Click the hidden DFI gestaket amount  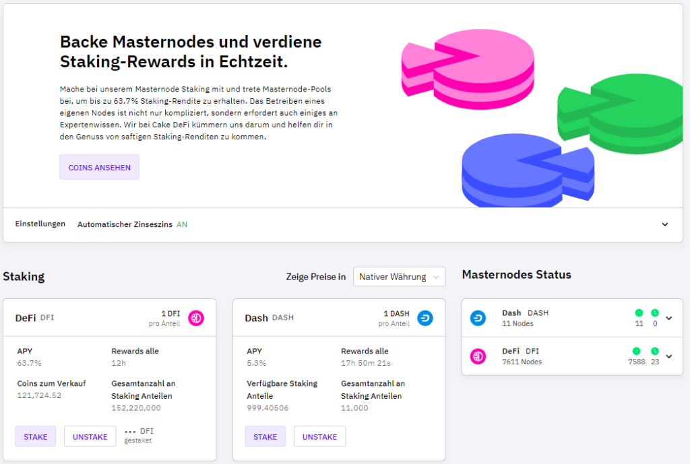click(x=139, y=436)
